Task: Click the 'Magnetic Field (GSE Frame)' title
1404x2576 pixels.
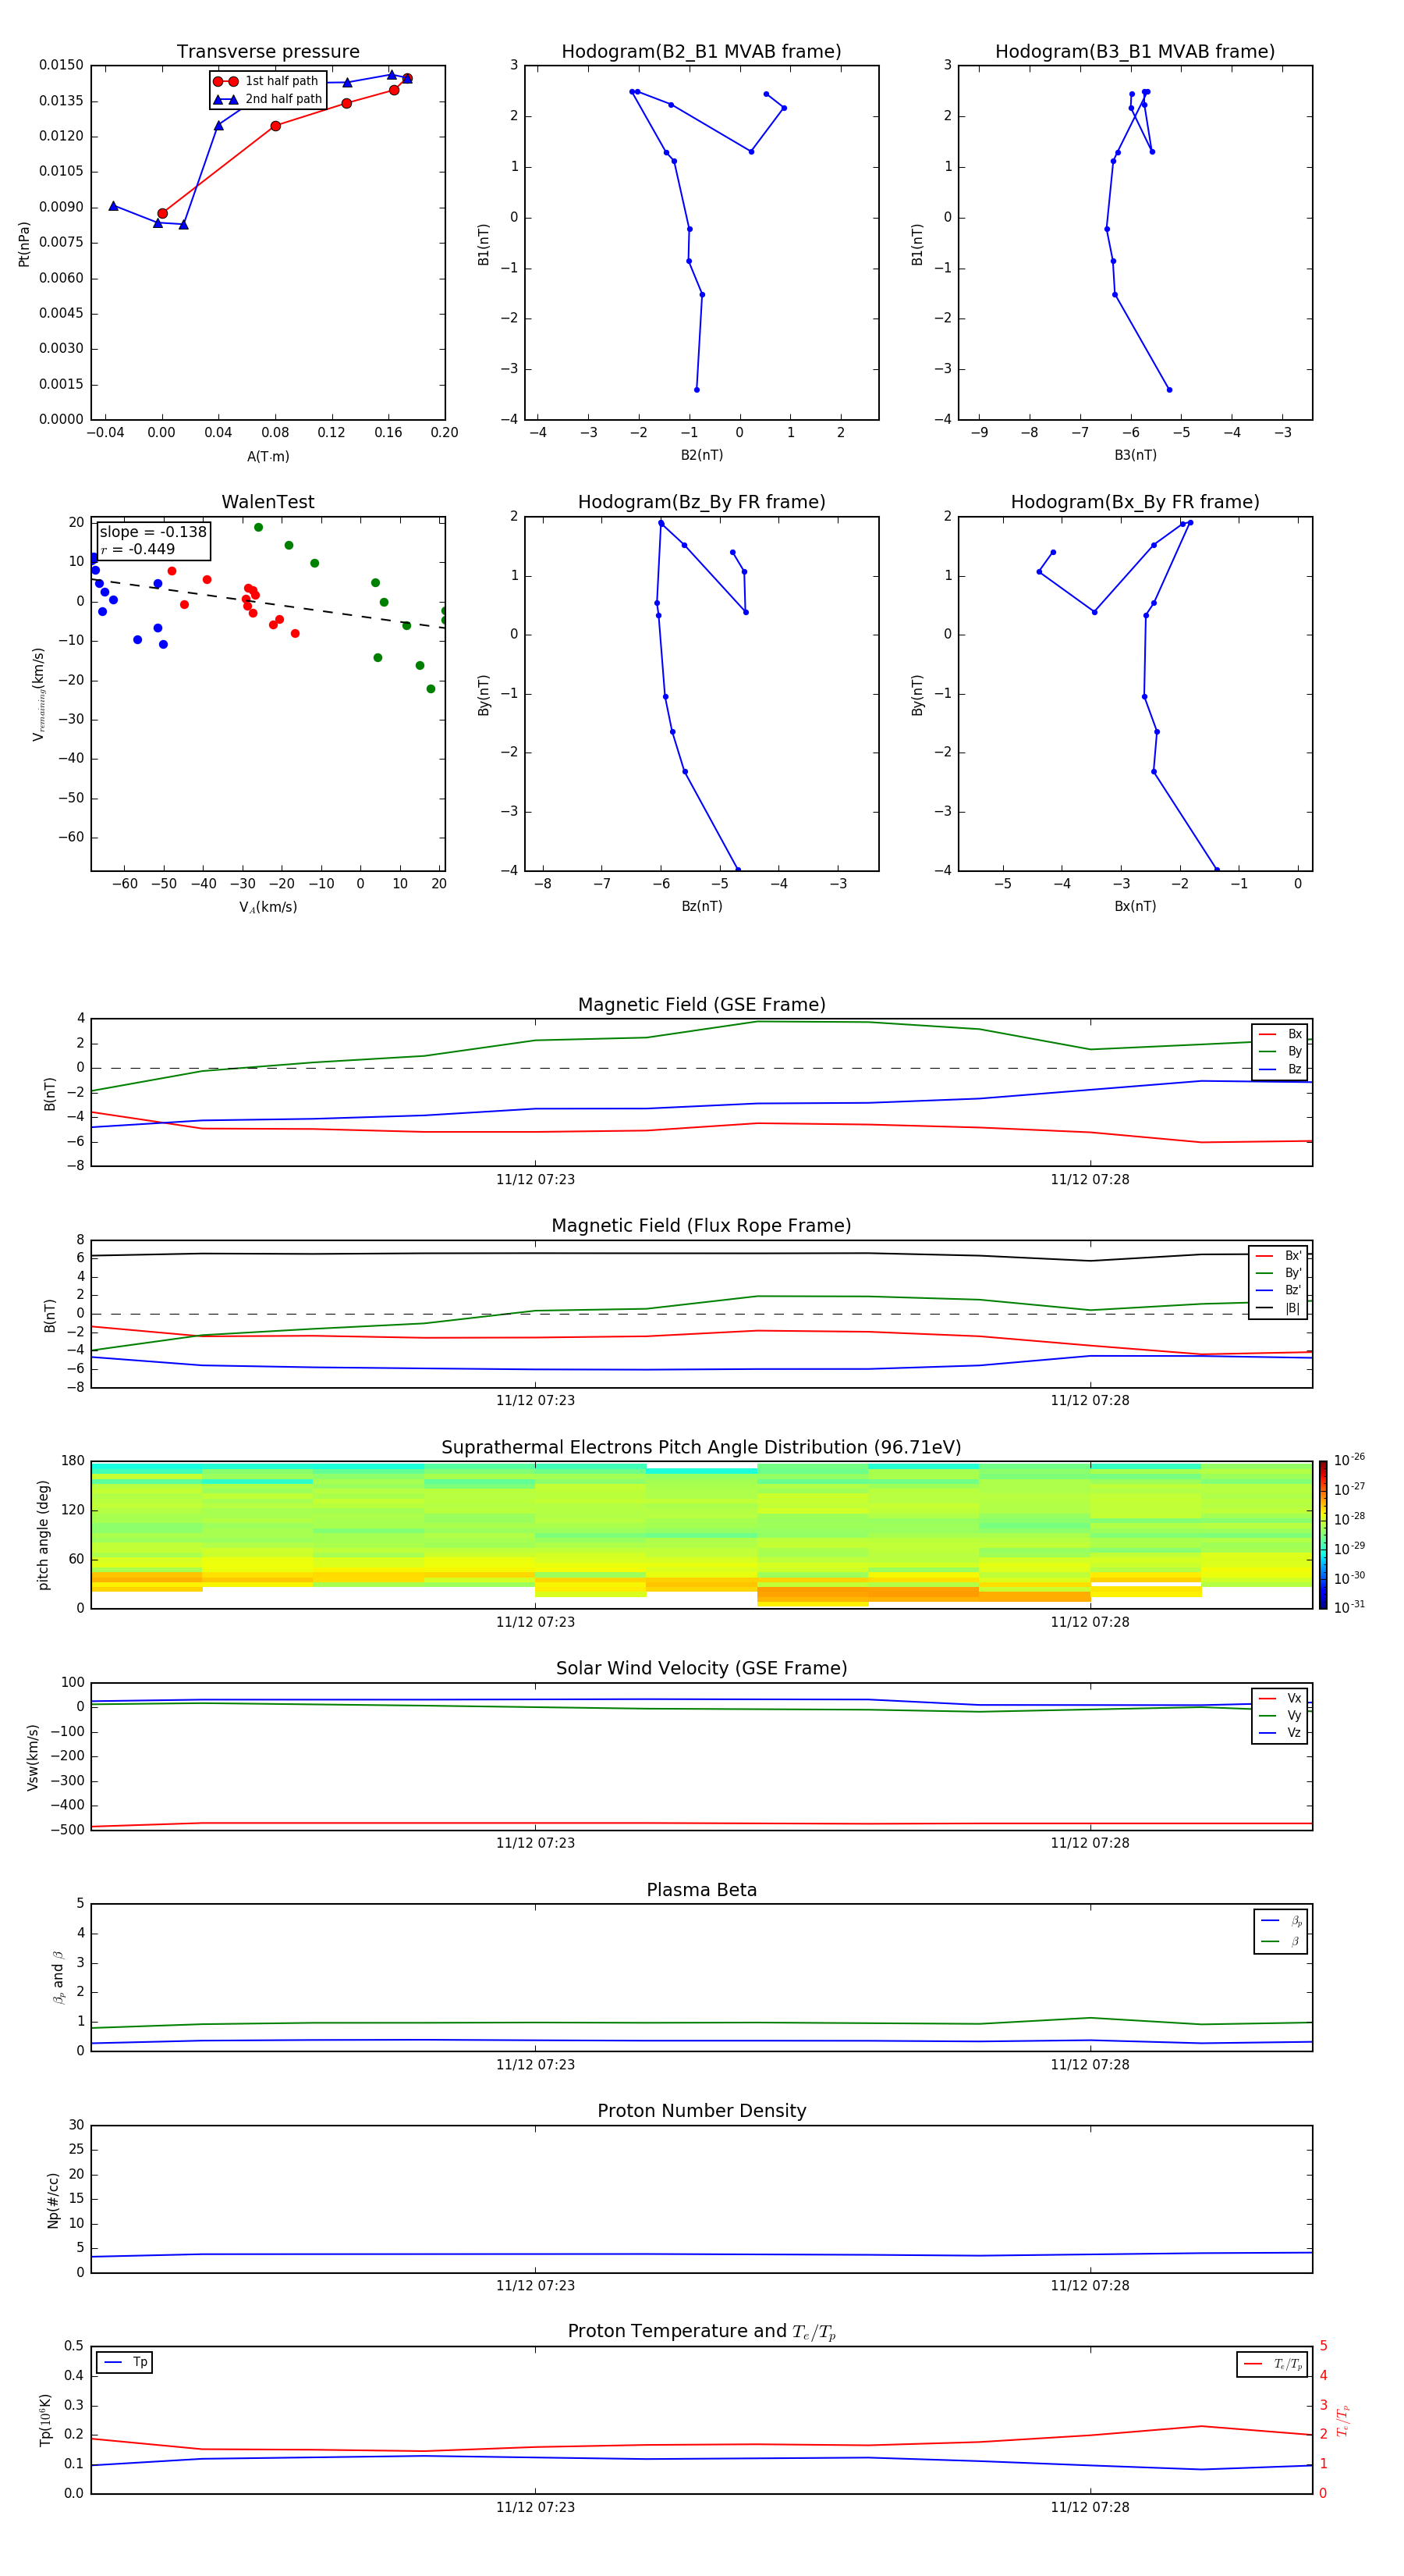Action: click(701, 1005)
